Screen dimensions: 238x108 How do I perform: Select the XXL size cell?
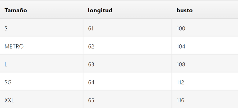coord(10,100)
